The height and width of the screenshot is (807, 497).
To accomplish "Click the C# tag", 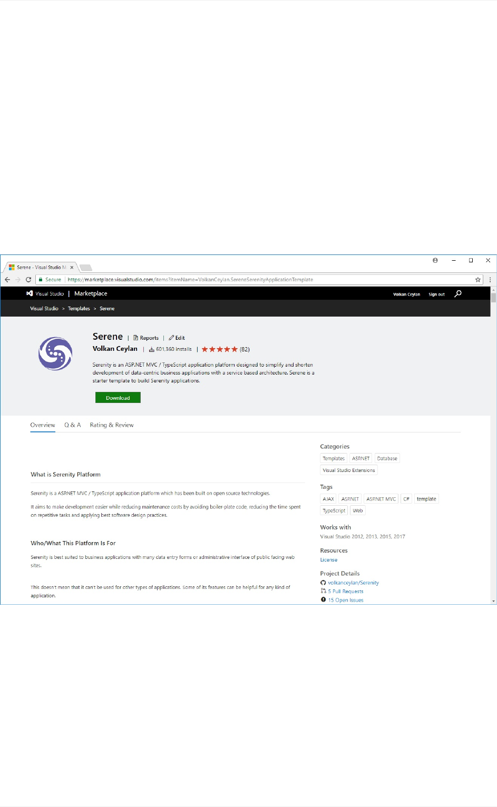I will (x=406, y=499).
